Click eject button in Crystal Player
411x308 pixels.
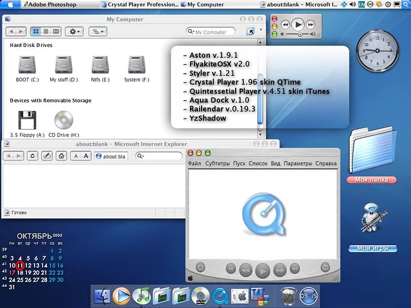coord(200,268)
